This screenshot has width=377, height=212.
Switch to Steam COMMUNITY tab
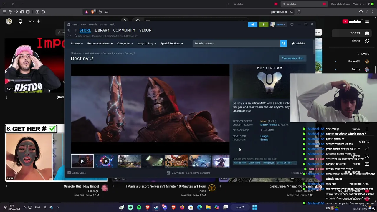click(x=124, y=30)
